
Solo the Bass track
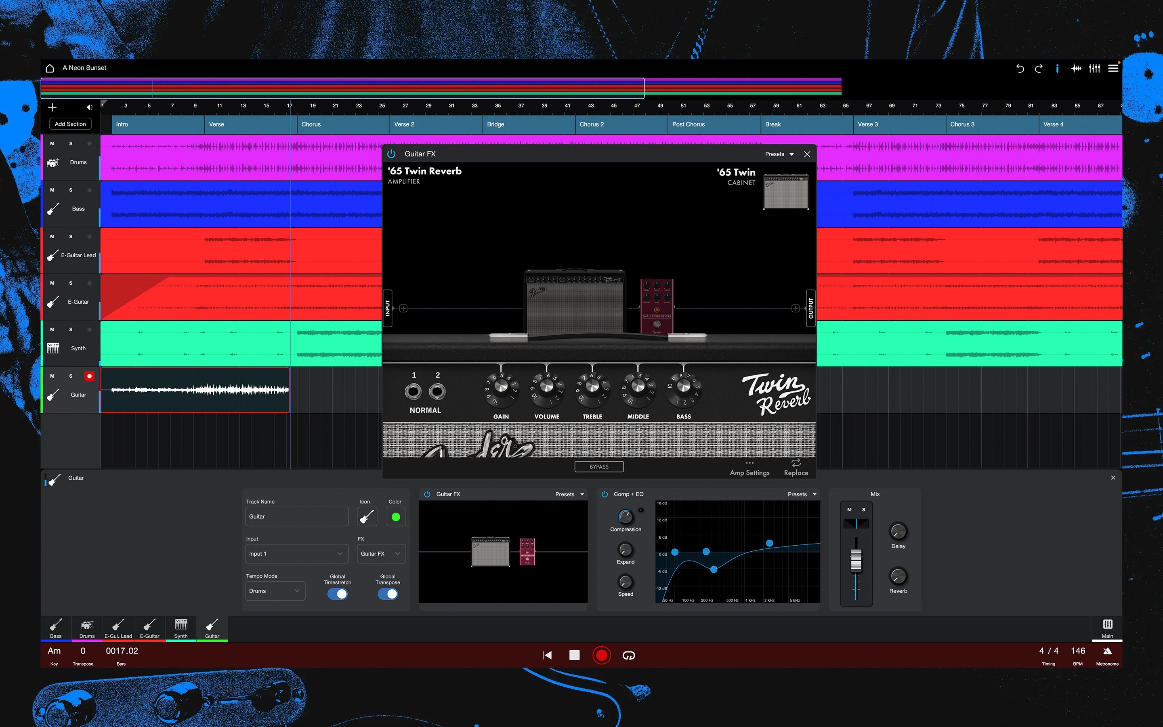pos(71,190)
